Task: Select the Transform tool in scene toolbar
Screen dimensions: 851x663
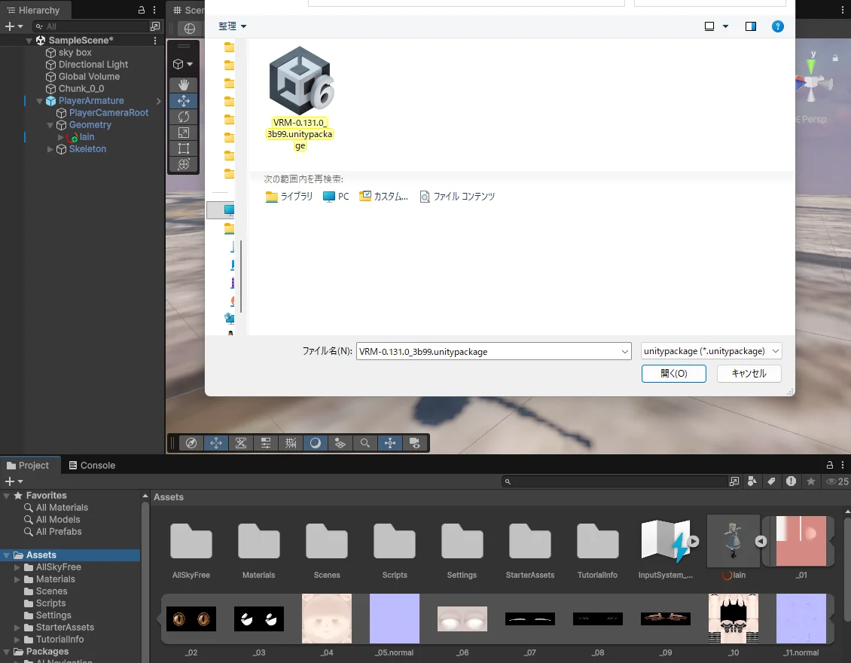Action: tap(184, 164)
